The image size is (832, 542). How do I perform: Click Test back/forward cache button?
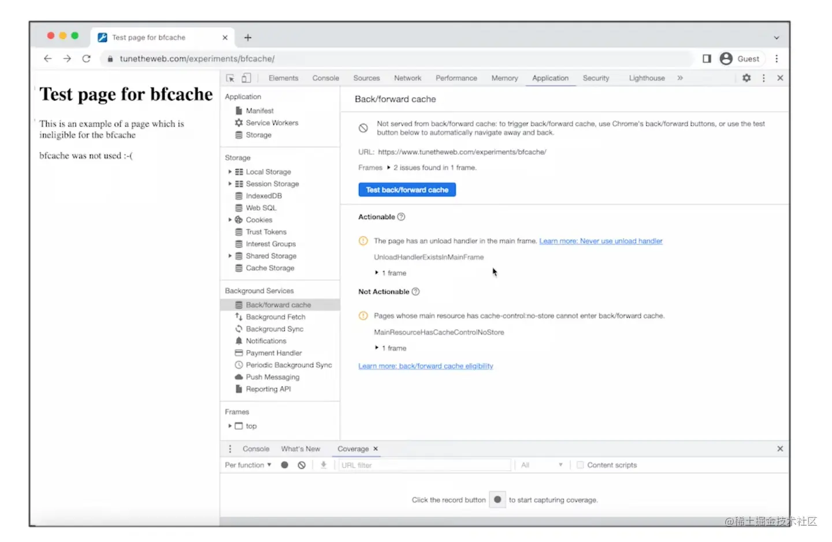[407, 190]
